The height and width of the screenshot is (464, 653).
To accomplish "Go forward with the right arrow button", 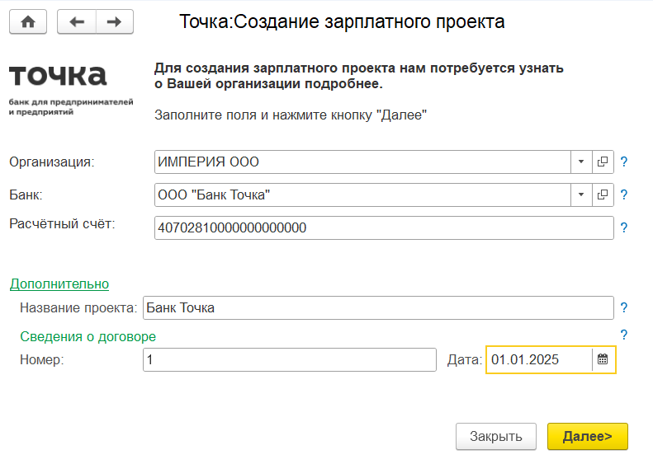I will click(x=115, y=22).
